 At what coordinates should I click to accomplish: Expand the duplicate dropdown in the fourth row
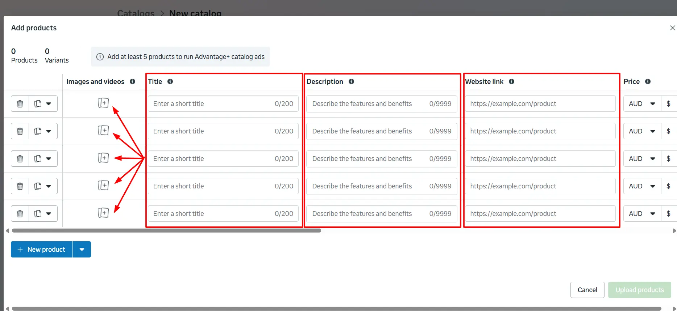click(x=43, y=186)
